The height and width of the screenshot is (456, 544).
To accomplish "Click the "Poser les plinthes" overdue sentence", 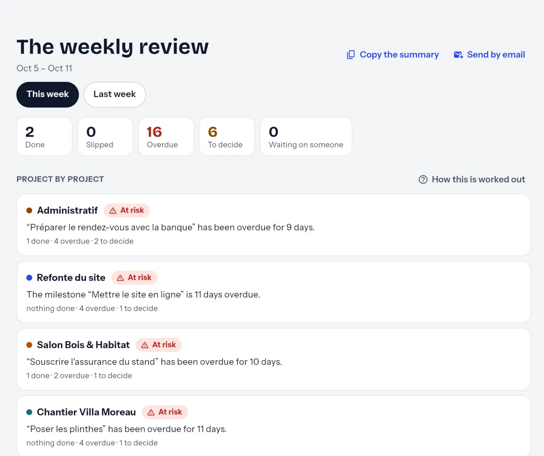I will pos(127,429).
